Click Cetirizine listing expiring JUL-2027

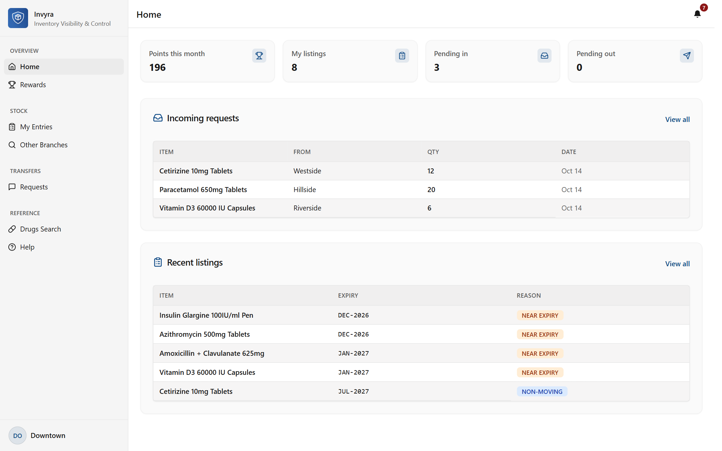pyautogui.click(x=421, y=391)
